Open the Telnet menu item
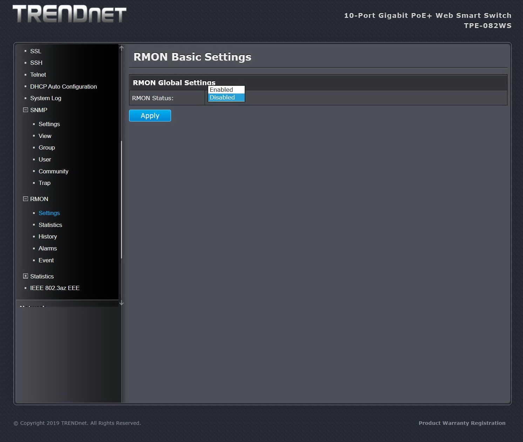 click(38, 75)
